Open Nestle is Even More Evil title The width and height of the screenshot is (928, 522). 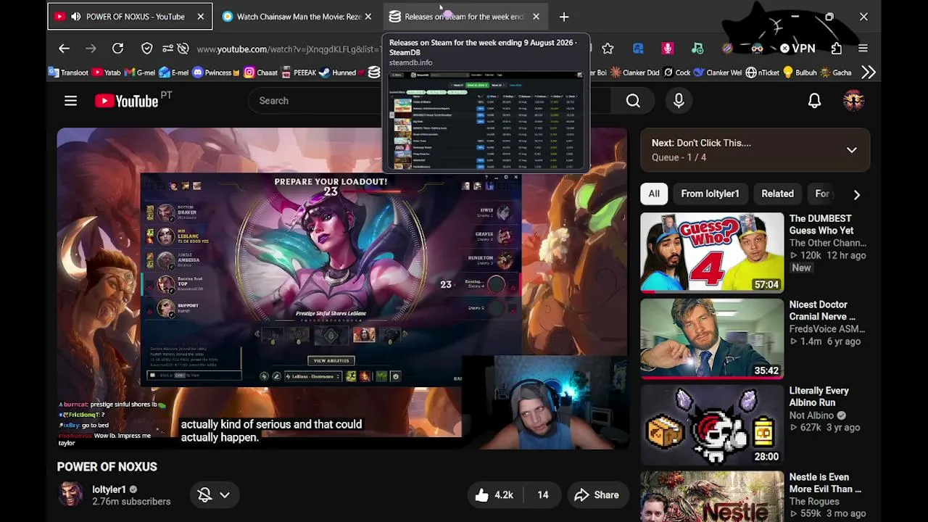825,483
